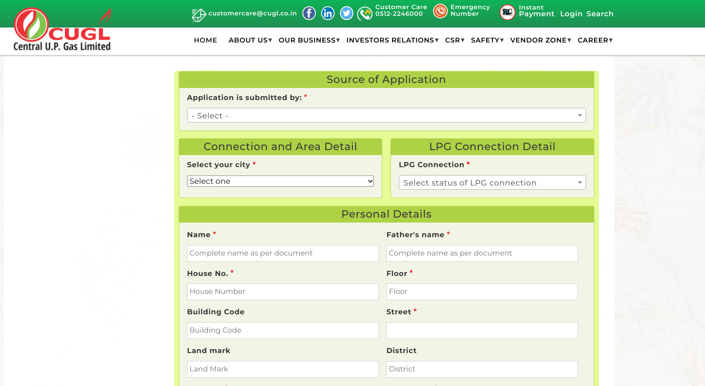Click into the House Number field

coord(283,292)
